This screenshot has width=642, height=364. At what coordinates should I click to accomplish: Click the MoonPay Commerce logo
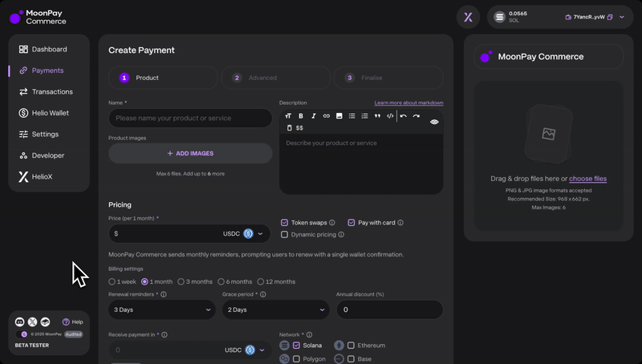(38, 17)
